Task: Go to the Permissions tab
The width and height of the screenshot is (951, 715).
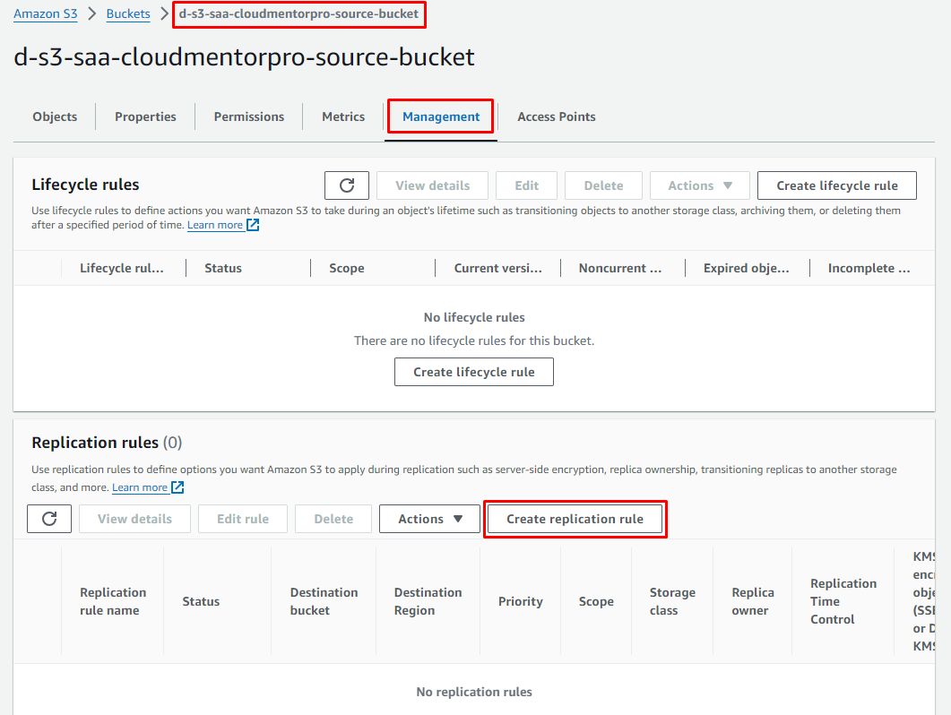Action: pyautogui.click(x=248, y=116)
